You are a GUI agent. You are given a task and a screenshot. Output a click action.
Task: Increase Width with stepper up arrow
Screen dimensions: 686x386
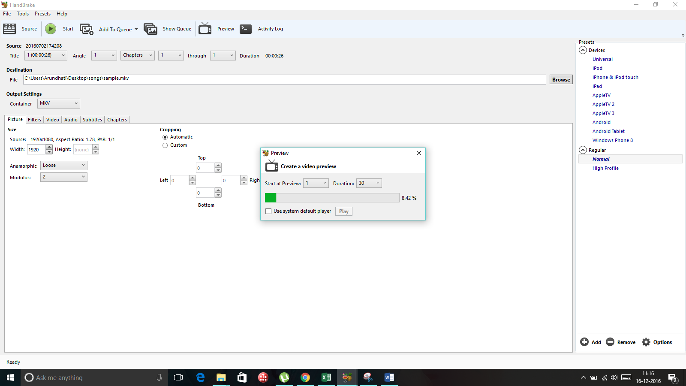pyautogui.click(x=49, y=147)
